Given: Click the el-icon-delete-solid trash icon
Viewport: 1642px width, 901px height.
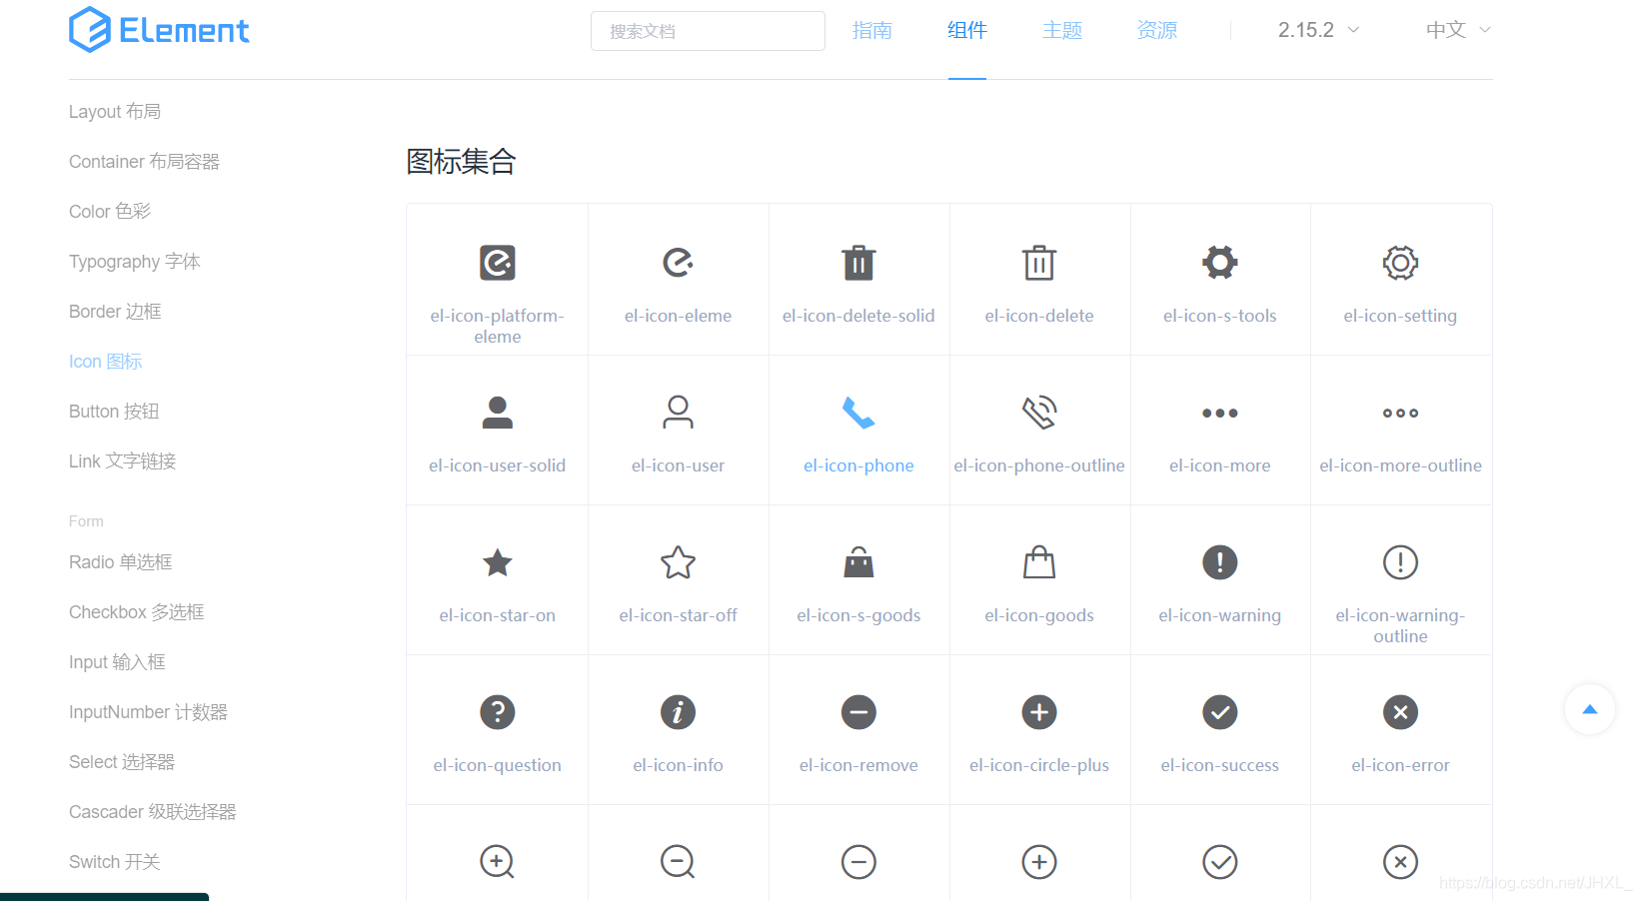Looking at the screenshot, I should tap(858, 263).
